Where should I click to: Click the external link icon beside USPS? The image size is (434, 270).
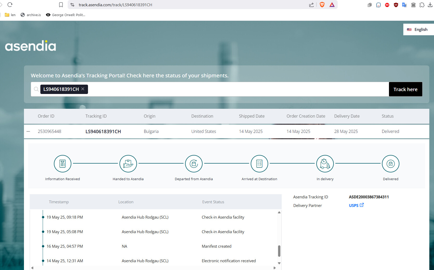click(x=362, y=205)
